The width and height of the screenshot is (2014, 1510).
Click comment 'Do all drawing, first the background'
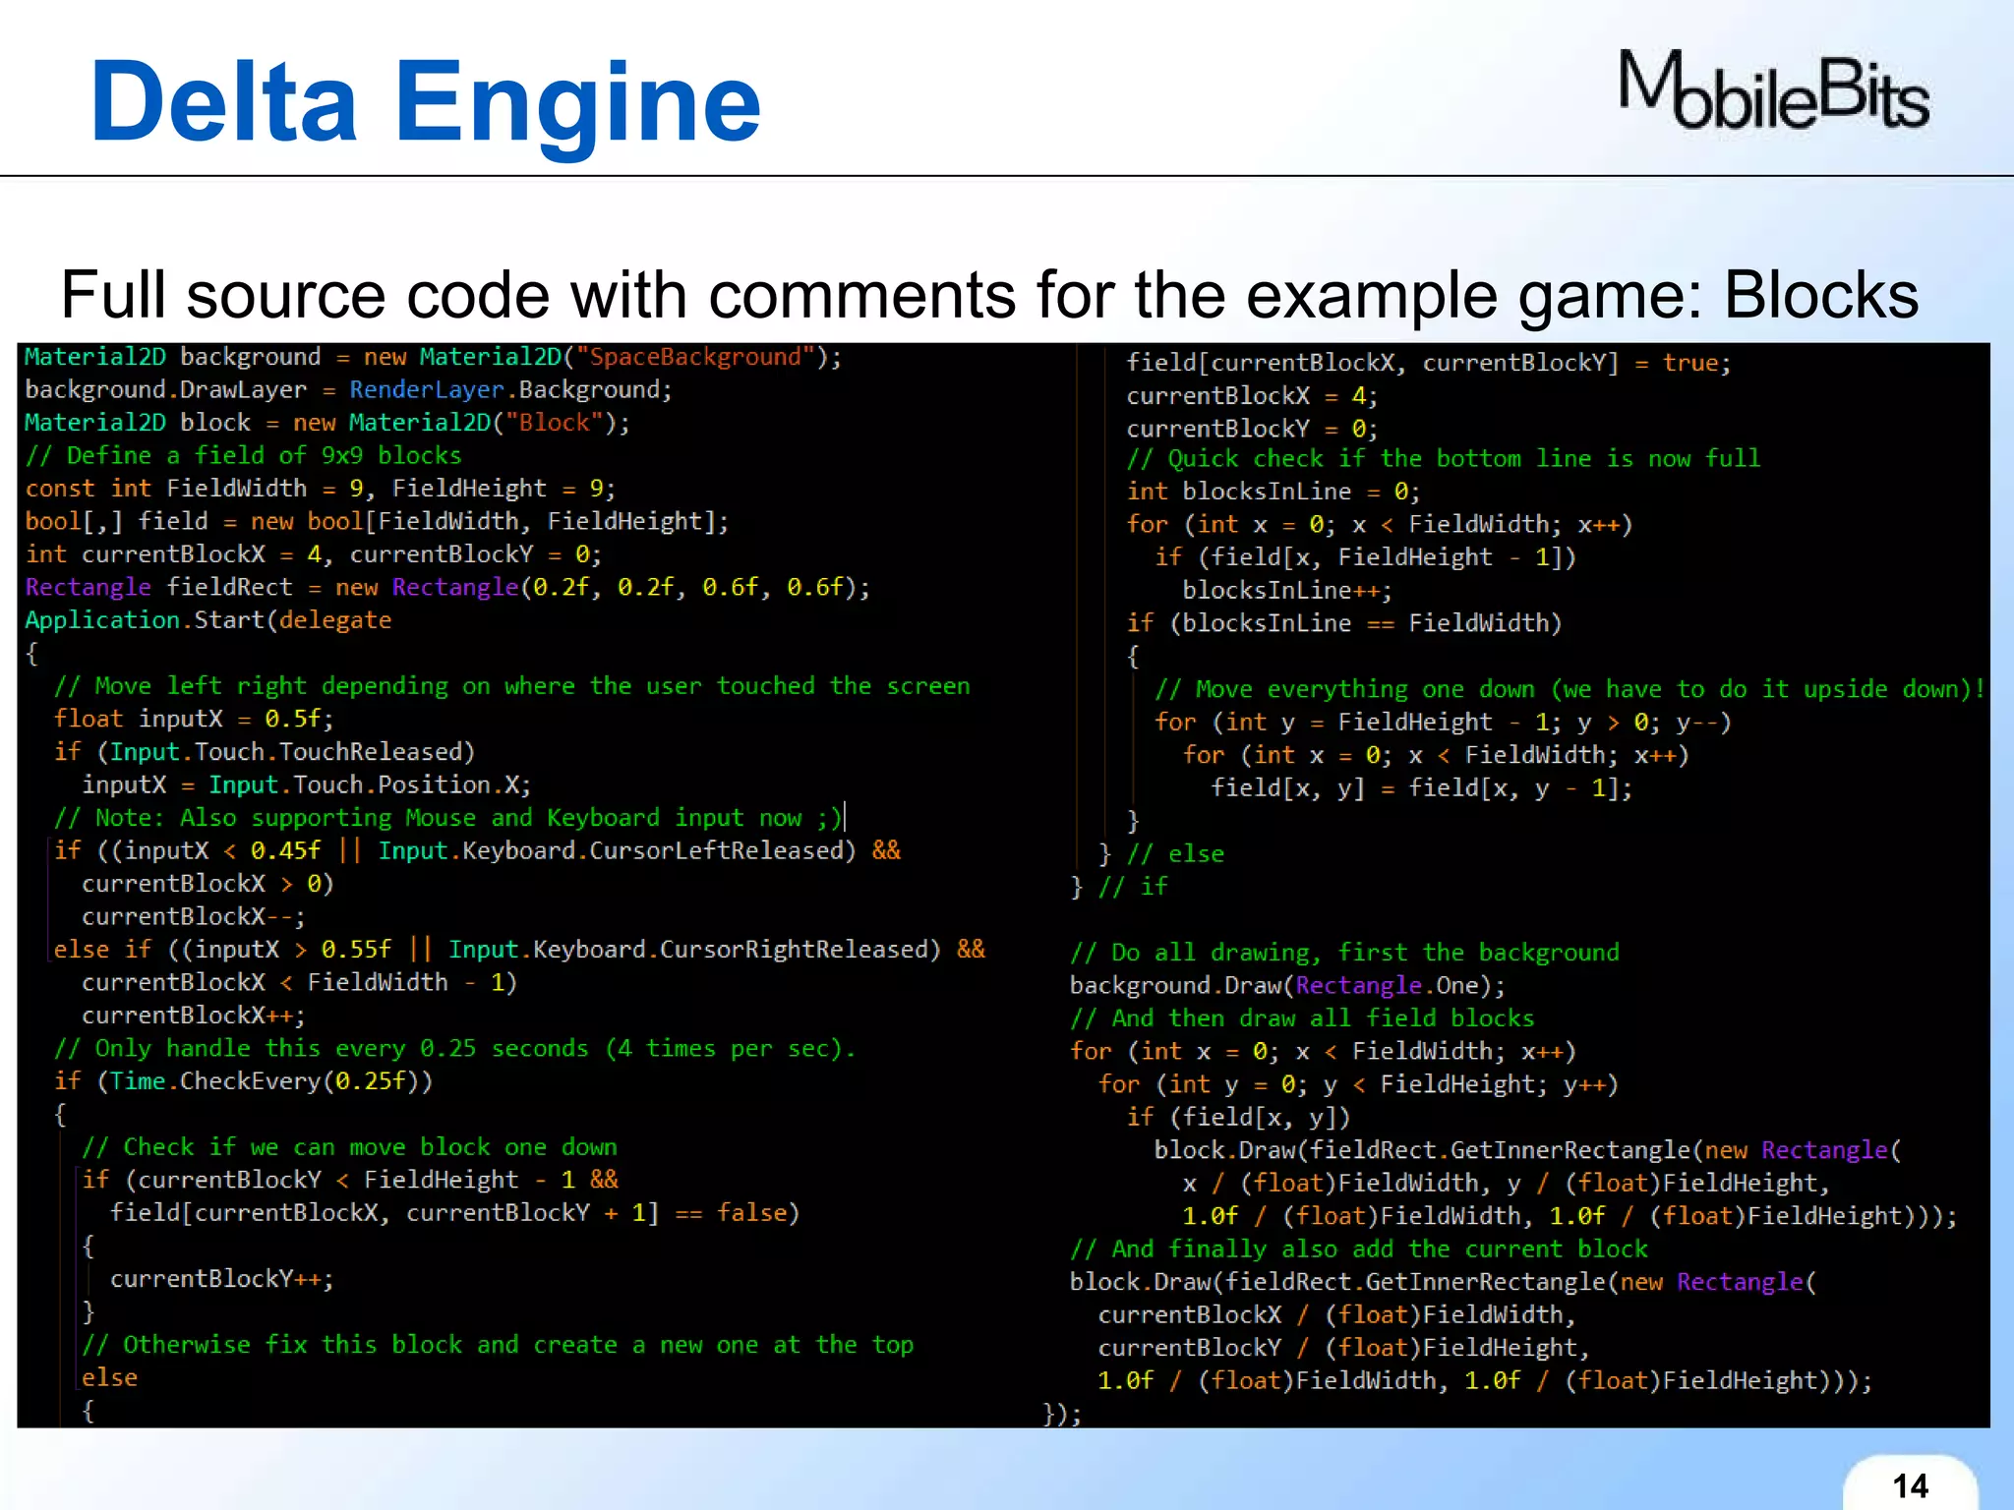coord(1344,953)
